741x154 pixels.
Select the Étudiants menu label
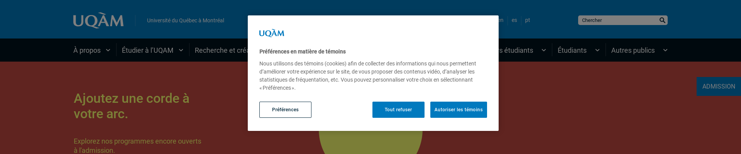[572, 50]
